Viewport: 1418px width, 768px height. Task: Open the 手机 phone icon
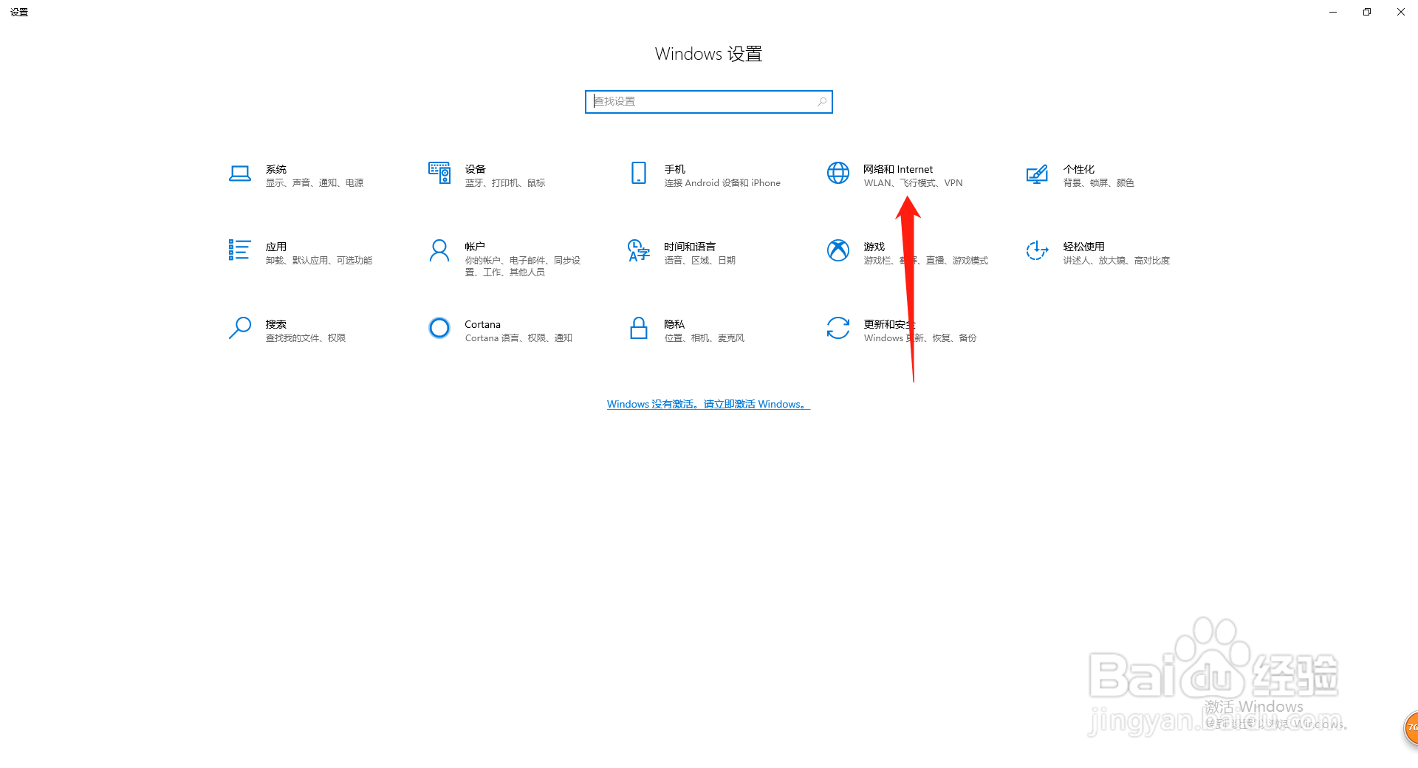coord(639,173)
